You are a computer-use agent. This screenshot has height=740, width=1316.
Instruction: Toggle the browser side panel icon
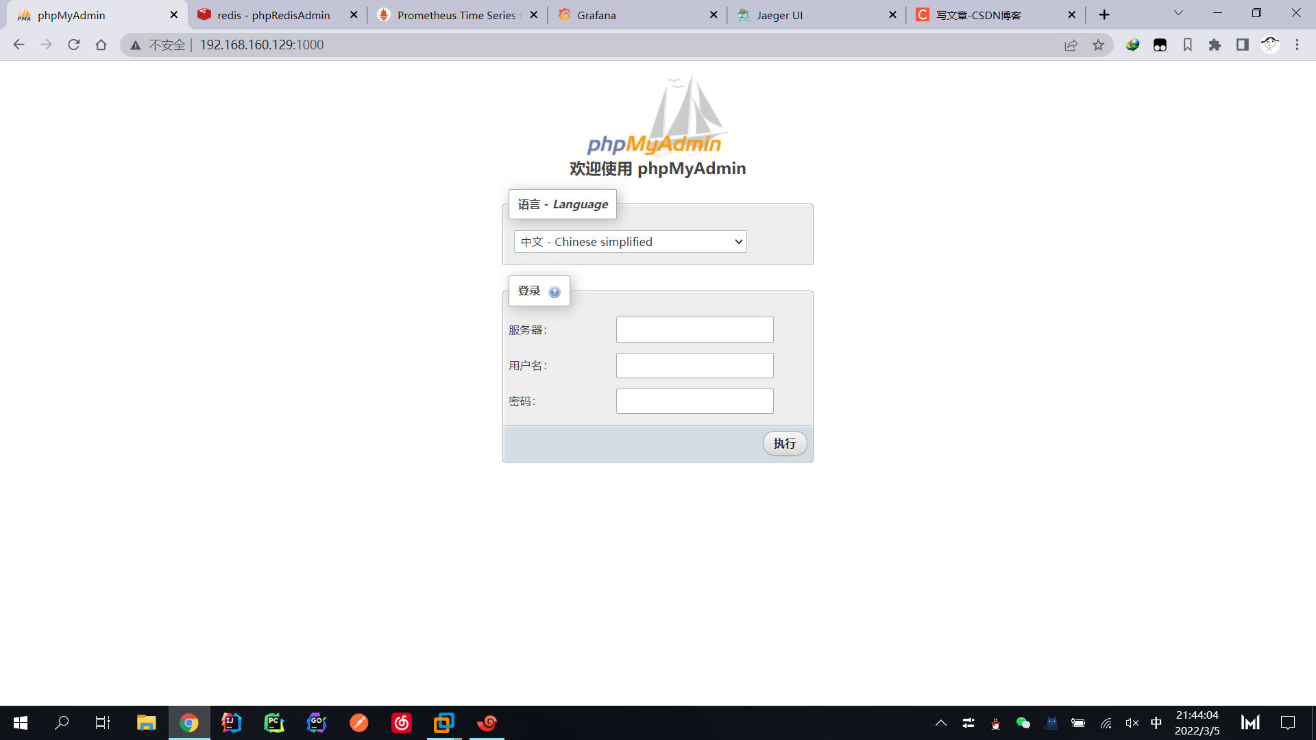point(1242,45)
